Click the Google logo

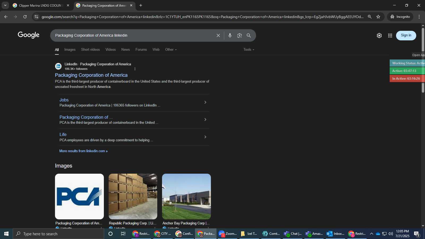29,35
